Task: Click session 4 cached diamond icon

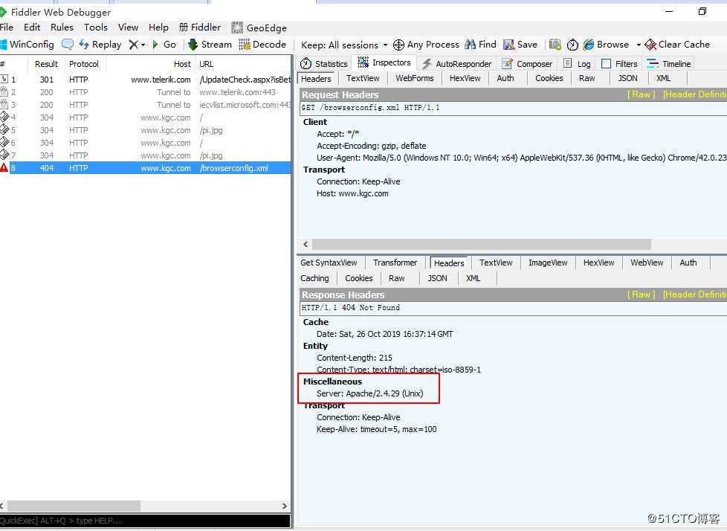Action: pos(4,117)
